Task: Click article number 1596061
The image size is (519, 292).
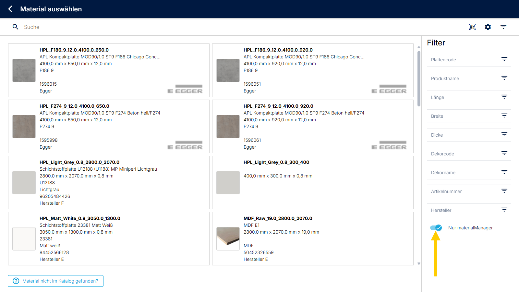Action: [x=252, y=140]
